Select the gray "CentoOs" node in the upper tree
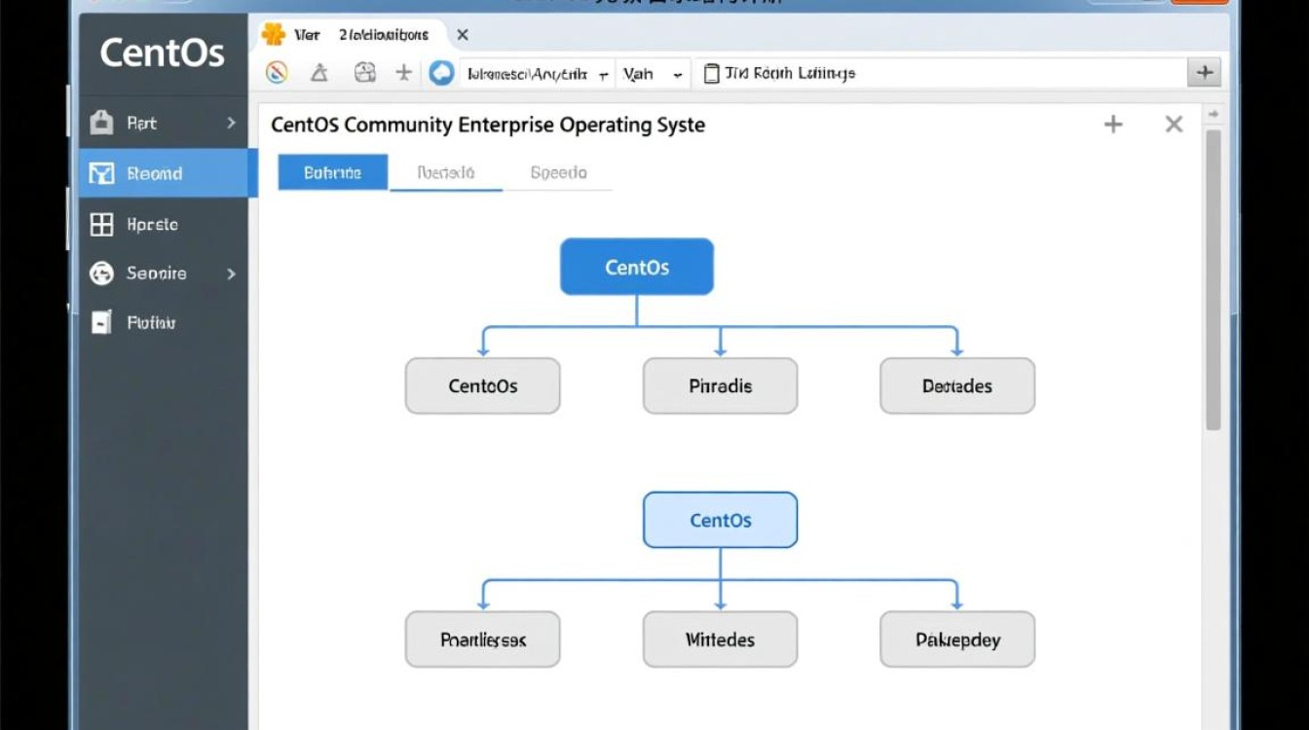Image resolution: width=1309 pixels, height=730 pixels. click(483, 385)
